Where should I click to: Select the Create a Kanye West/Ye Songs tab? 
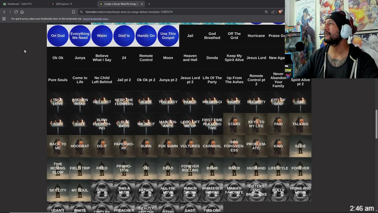pyautogui.click(x=121, y=4)
